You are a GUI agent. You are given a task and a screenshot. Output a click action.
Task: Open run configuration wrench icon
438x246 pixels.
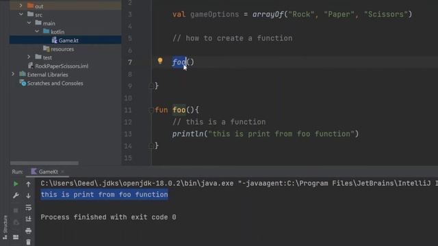16,195
